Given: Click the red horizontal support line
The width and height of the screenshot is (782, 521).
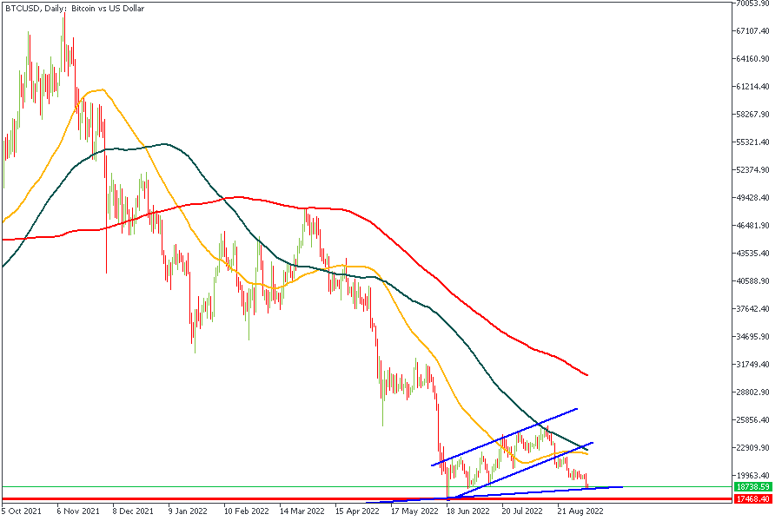Looking at the screenshot, I should [261, 500].
